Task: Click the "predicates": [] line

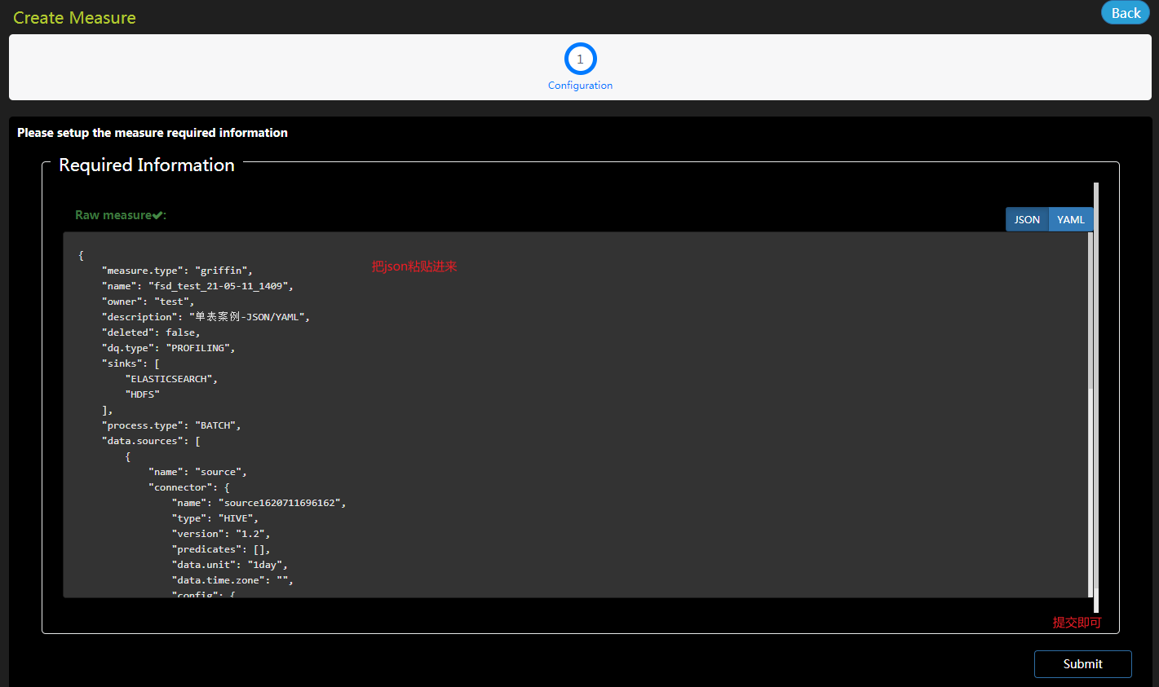Action: pyautogui.click(x=220, y=549)
